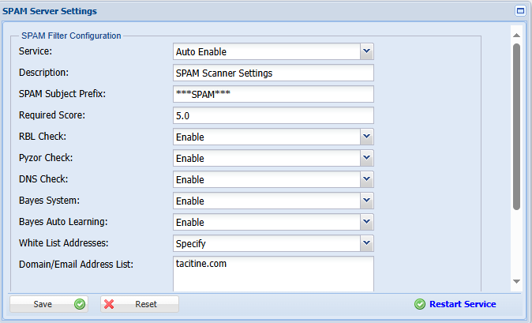The image size is (532, 323).
Task: Open the Pyzor Check dropdown arrow
Action: pos(366,158)
